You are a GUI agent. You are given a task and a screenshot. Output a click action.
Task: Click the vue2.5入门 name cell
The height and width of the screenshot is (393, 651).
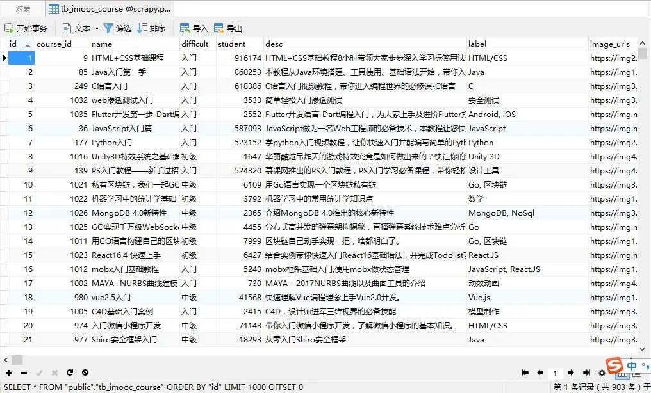tap(135, 298)
